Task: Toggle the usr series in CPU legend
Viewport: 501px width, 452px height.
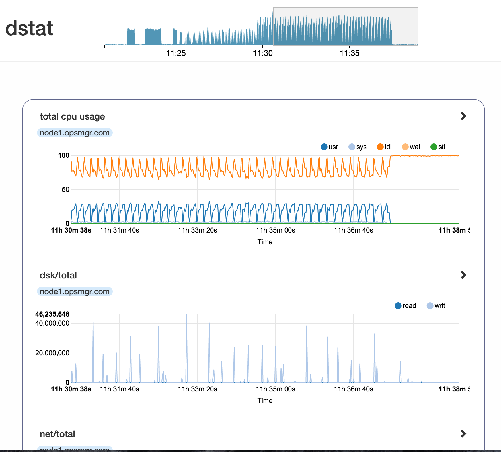Action: tap(329, 147)
